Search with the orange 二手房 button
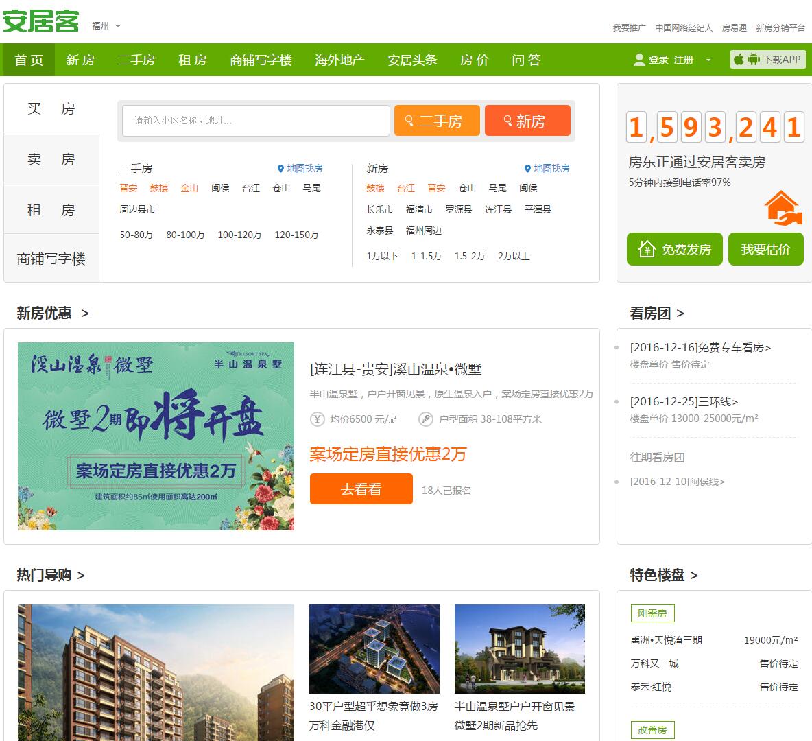 (x=437, y=121)
